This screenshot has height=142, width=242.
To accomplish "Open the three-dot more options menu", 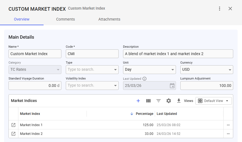I will (x=220, y=9).
